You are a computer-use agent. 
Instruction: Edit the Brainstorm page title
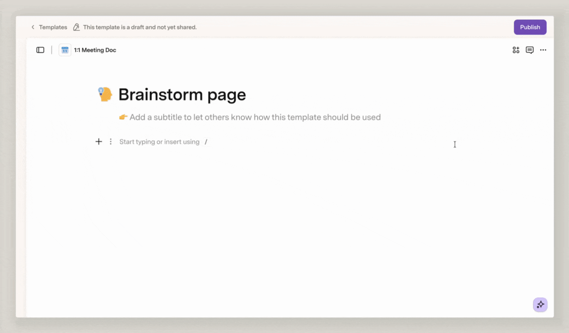(x=182, y=94)
